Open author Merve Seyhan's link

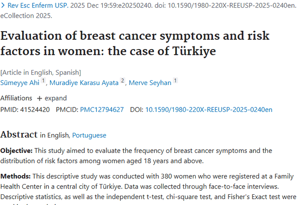(150, 83)
